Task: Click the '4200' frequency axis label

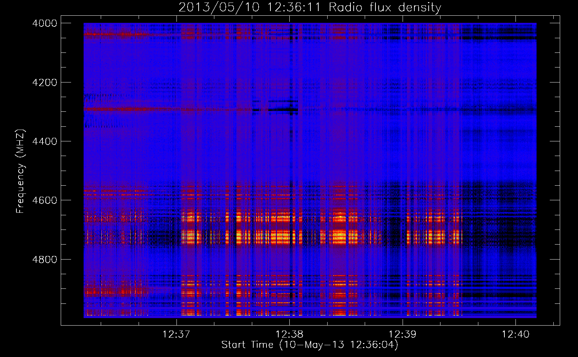Action: click(x=45, y=82)
